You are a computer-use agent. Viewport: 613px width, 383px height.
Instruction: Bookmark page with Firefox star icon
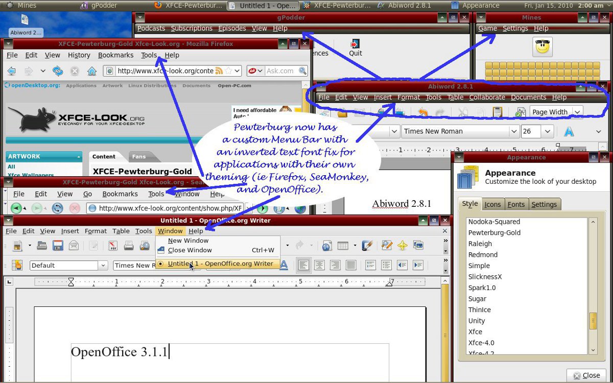pyautogui.click(x=229, y=71)
